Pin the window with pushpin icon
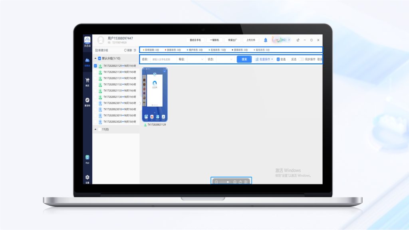Viewport: 409px width, 230px height. click(298, 40)
